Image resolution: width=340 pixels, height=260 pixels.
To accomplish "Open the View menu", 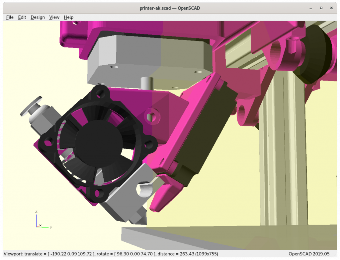I will (54, 17).
